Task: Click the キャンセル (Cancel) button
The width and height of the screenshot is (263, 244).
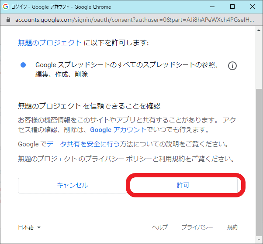Action: [x=72, y=186]
